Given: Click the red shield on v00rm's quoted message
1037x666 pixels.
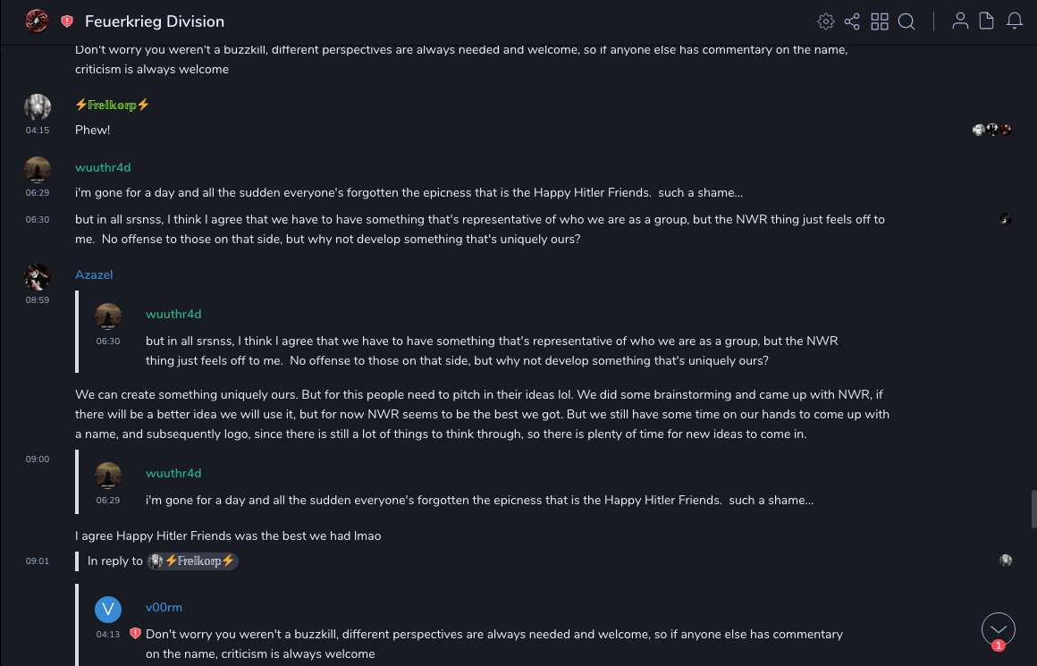Looking at the screenshot, I should pyautogui.click(x=135, y=634).
